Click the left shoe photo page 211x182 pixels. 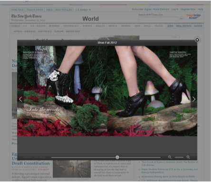[x=62, y=91]
